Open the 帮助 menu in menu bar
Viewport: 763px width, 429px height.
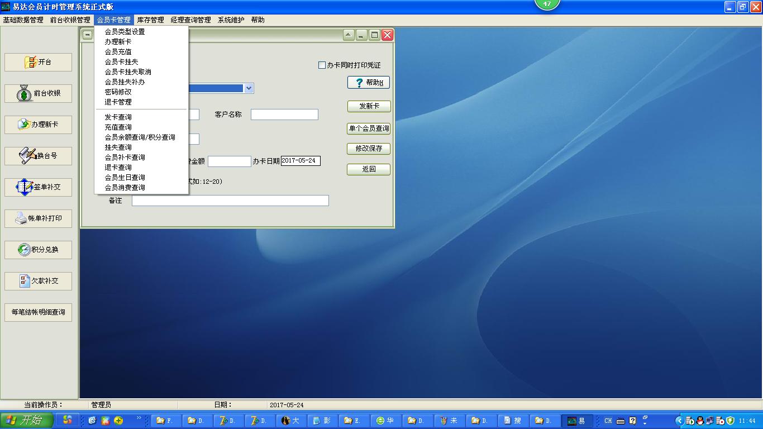click(x=257, y=20)
